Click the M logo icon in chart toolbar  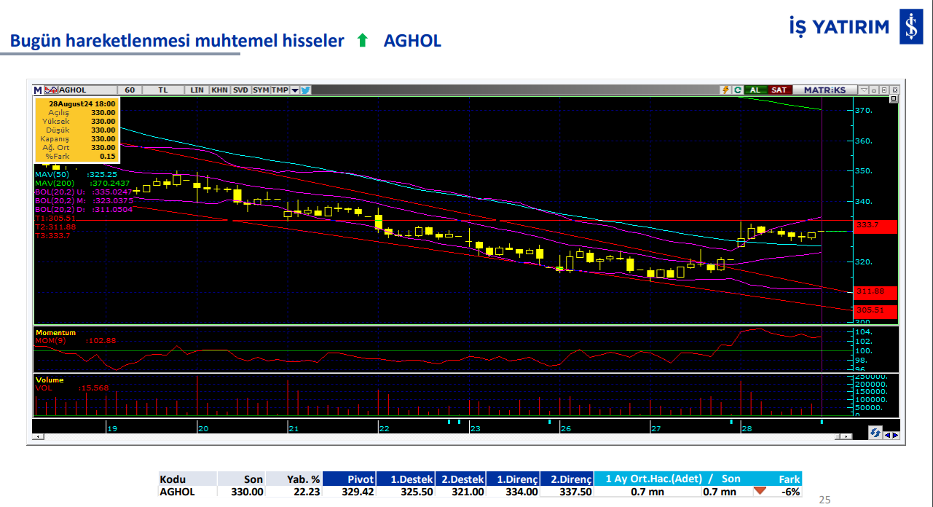(38, 90)
